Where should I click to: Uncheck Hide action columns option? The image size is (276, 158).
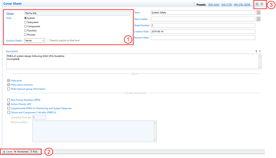tap(9, 85)
